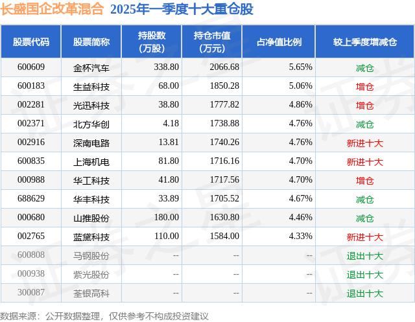
Task: Click stock code 002281
Action: (31, 105)
